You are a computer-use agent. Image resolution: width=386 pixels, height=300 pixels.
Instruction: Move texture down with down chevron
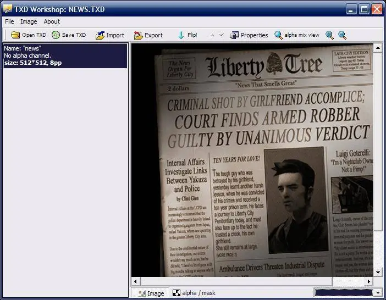[221, 35]
